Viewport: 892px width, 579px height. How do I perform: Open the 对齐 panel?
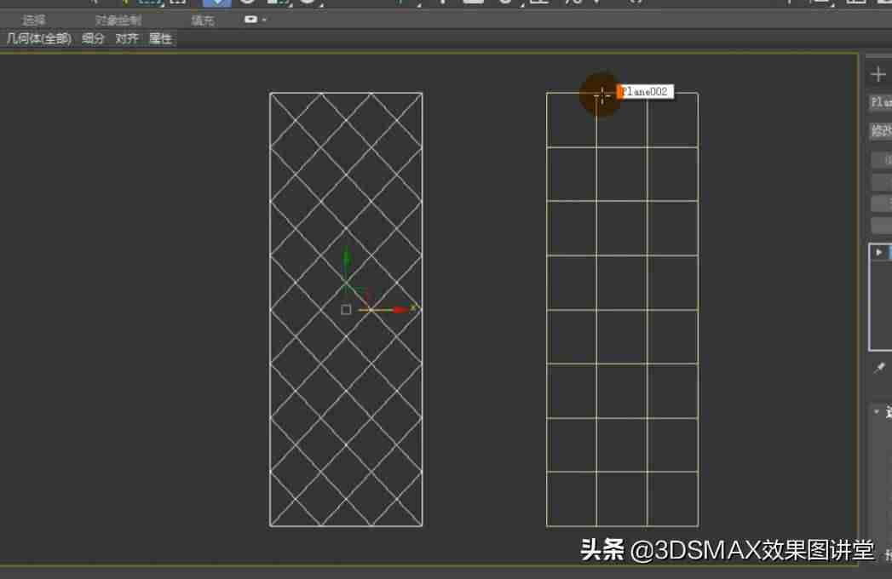click(x=127, y=38)
